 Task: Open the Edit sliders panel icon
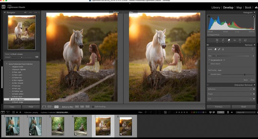pos(217,40)
